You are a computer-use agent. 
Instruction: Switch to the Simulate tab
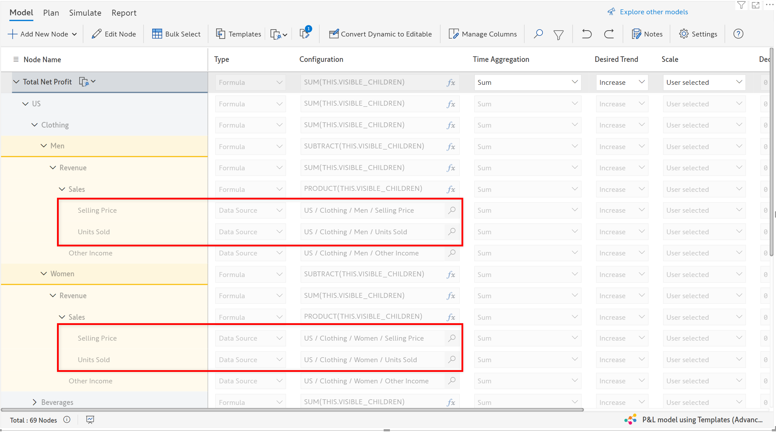(x=85, y=13)
